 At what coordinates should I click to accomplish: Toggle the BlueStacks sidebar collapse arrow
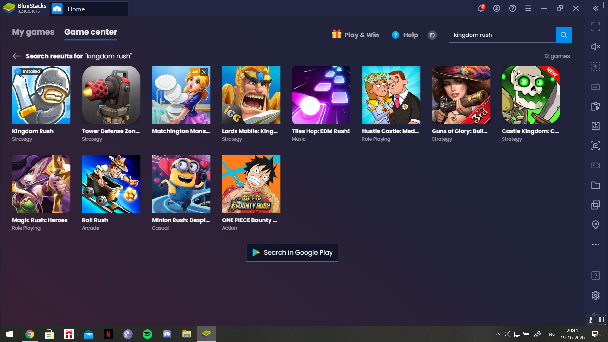click(x=596, y=8)
